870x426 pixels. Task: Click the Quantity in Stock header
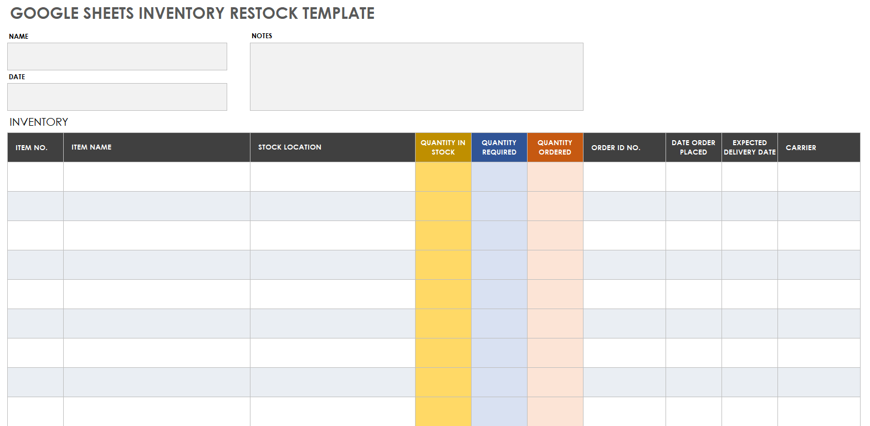(x=443, y=147)
